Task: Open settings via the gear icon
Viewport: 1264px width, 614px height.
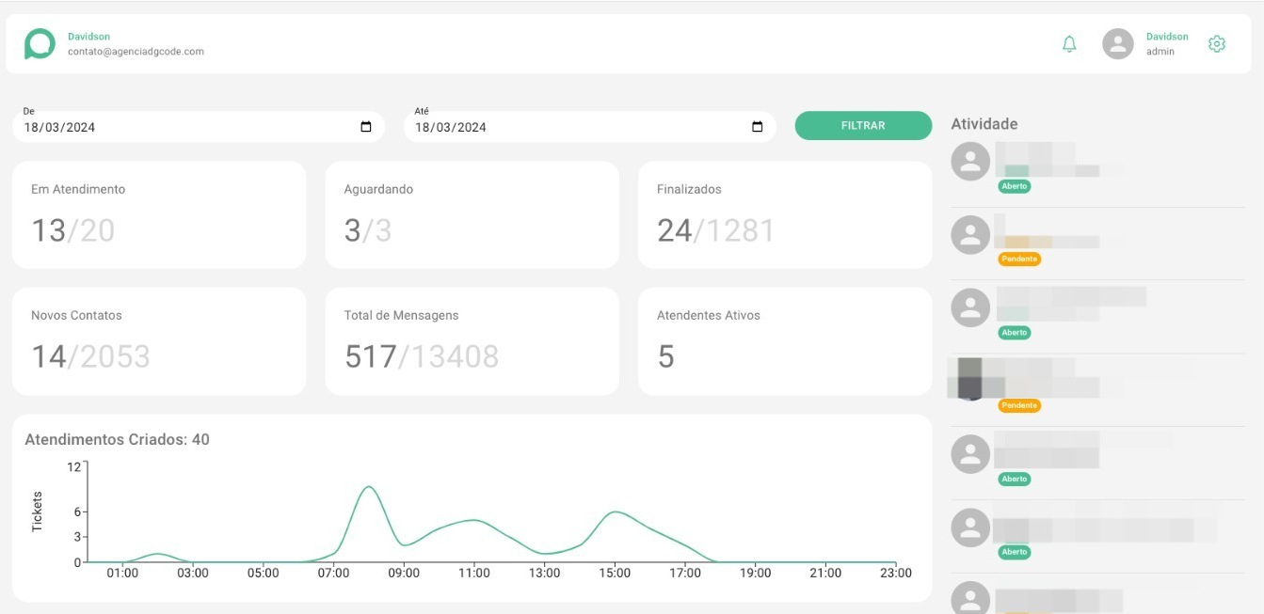Action: pos(1216,43)
